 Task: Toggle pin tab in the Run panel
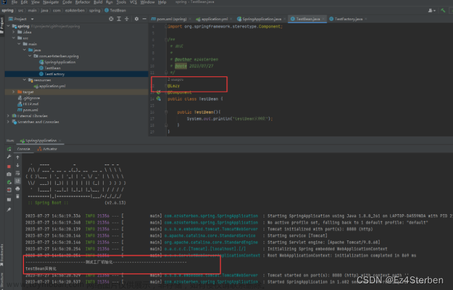pos(9,210)
